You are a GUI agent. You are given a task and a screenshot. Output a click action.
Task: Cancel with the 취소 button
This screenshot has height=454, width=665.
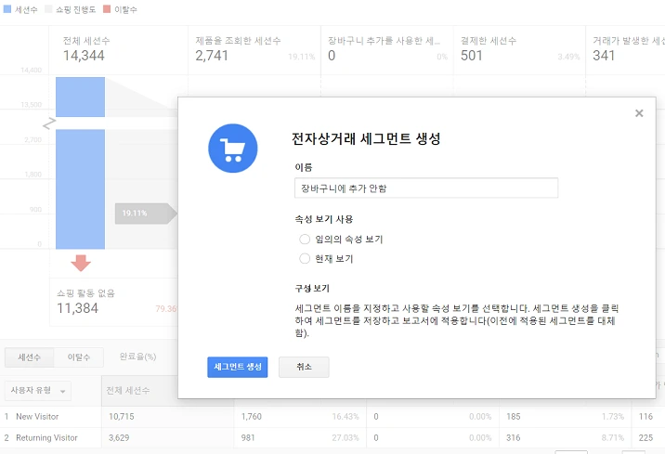click(x=304, y=367)
